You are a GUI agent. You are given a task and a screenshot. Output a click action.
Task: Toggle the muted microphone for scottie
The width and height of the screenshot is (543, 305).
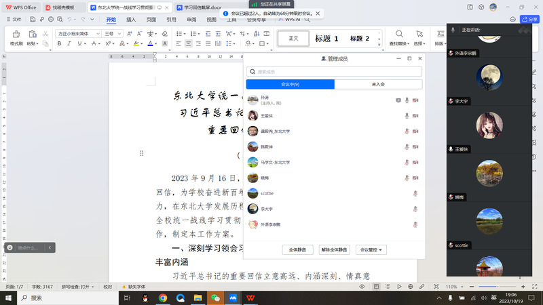point(415,193)
